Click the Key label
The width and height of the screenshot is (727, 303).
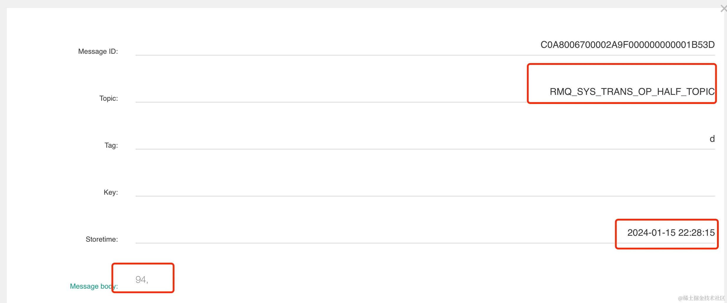pyautogui.click(x=111, y=192)
